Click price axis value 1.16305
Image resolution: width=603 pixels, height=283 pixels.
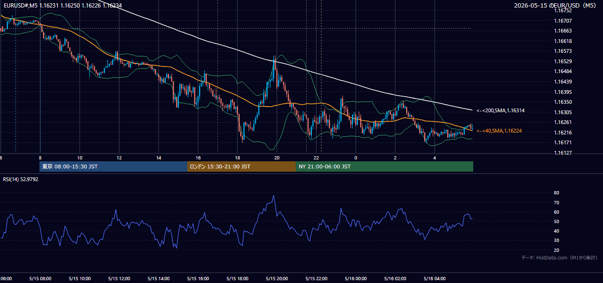point(562,112)
